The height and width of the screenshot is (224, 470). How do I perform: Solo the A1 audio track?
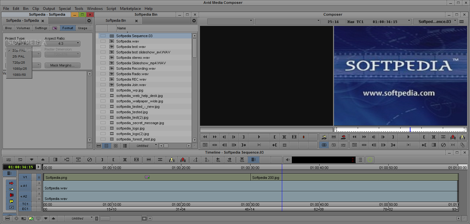click(x=39, y=183)
